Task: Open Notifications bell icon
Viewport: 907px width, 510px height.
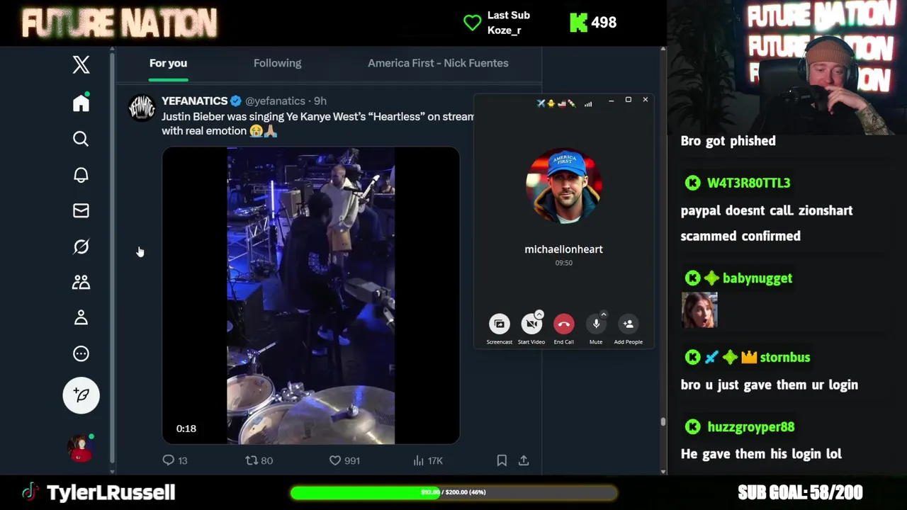Action: point(81,175)
